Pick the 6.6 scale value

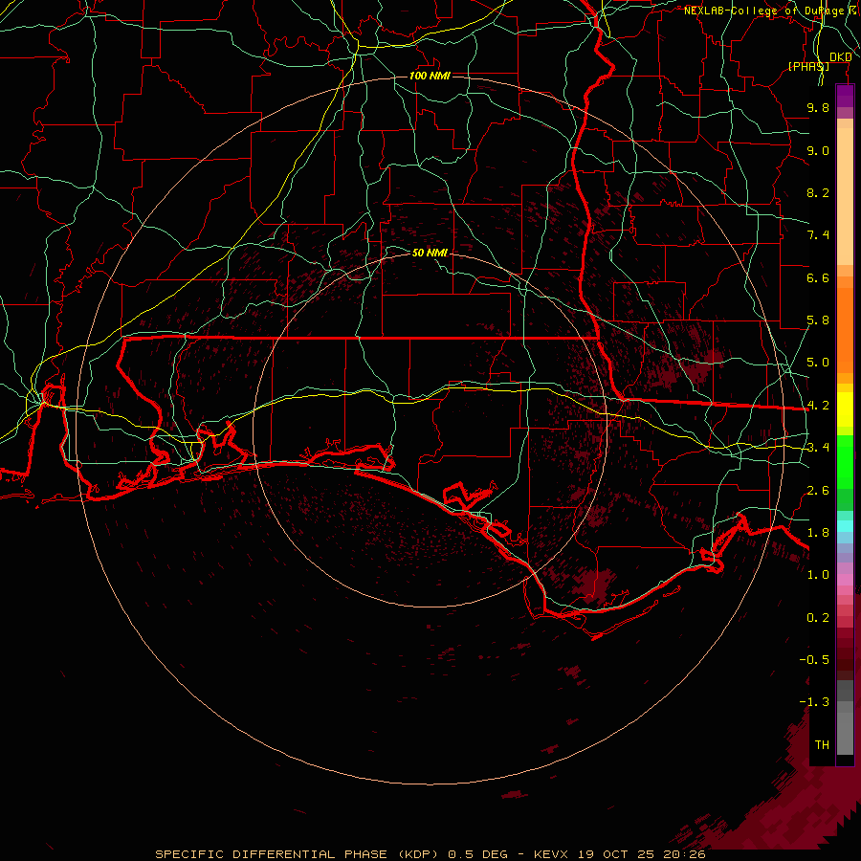tap(818, 277)
